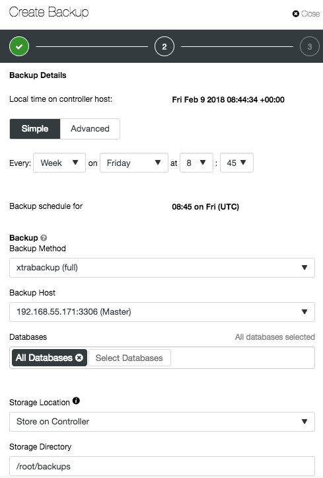323x478 pixels.
Task: Expand the Backup Method xtrabackup dropdown
Action: [162, 268]
